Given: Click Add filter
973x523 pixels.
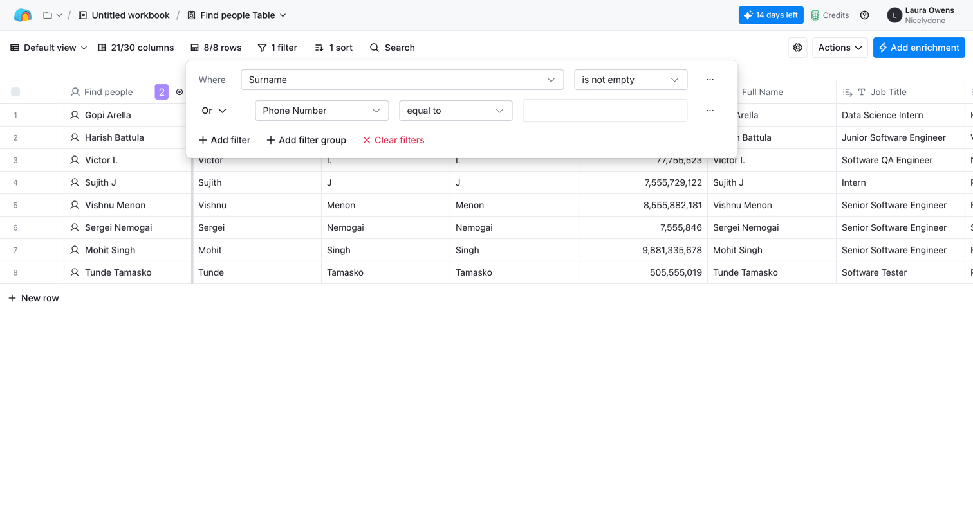Looking at the screenshot, I should point(225,140).
